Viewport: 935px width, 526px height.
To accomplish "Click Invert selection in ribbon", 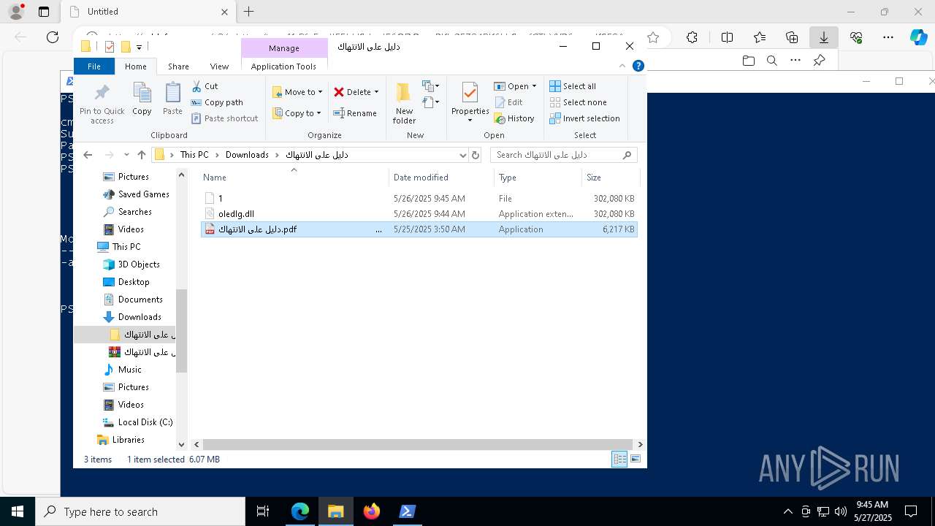I will click(x=584, y=118).
